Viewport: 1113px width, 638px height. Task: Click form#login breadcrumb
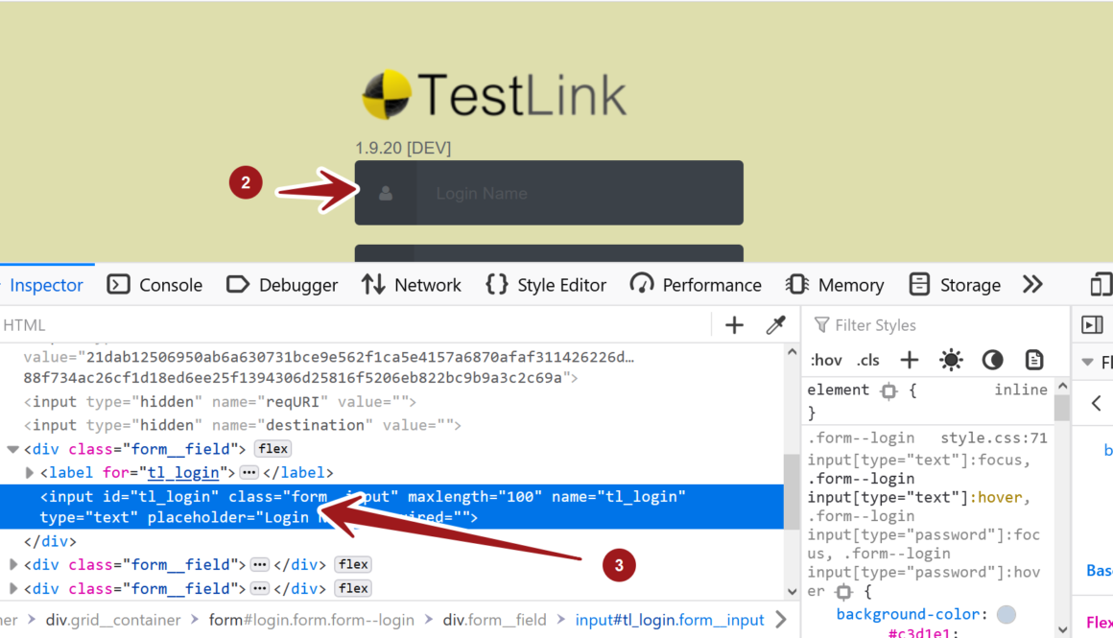tap(311, 621)
